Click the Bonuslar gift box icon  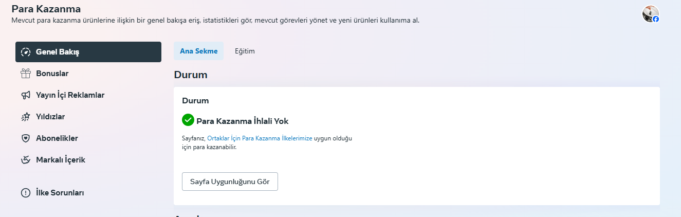pyautogui.click(x=26, y=74)
